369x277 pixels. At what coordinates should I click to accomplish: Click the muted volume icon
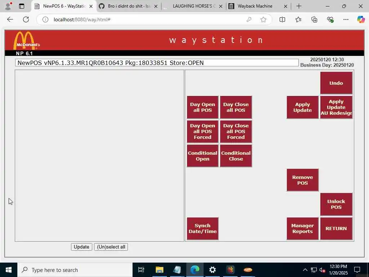(323, 270)
